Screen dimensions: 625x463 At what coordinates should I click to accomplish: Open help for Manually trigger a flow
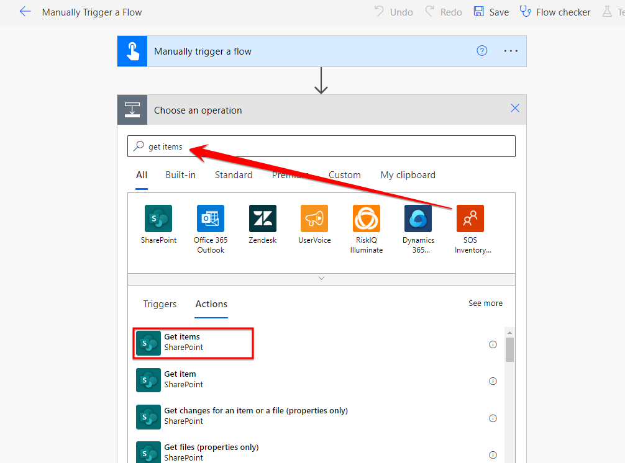coord(482,51)
